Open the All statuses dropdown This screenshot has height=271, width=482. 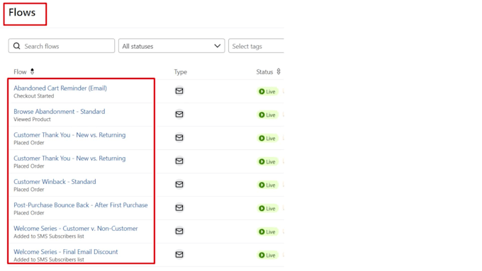(172, 46)
